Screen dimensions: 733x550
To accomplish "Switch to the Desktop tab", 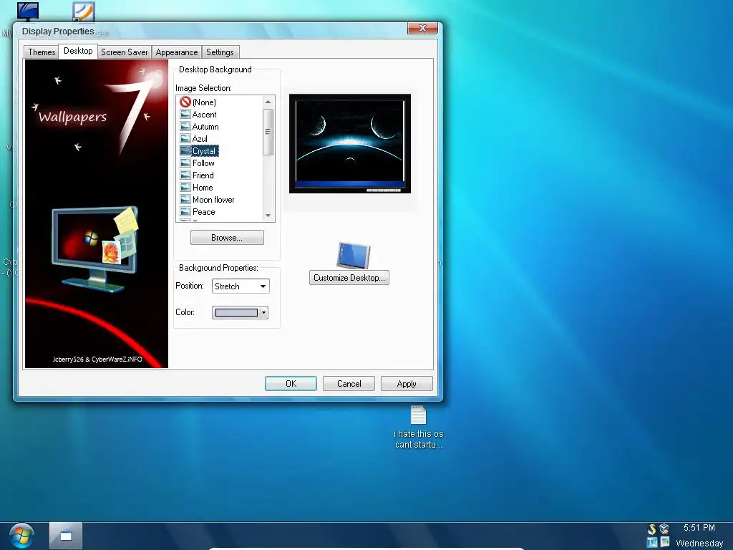I will tap(78, 51).
